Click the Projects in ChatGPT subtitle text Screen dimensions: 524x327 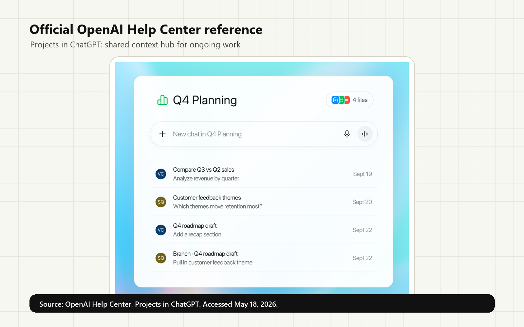point(135,44)
